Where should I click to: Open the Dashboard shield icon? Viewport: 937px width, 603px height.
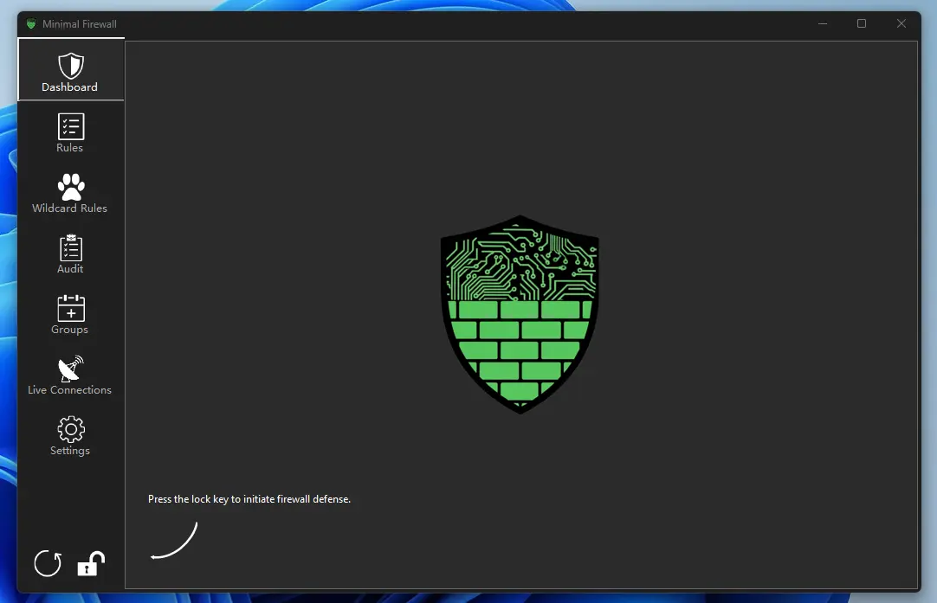(x=70, y=64)
